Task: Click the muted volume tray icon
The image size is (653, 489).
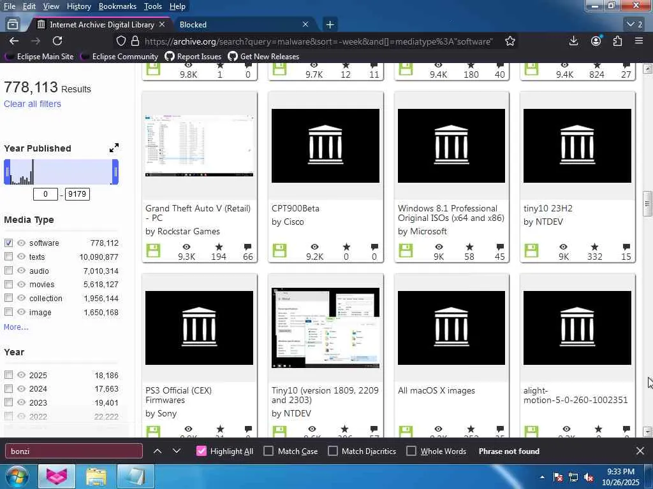Action: point(589,478)
